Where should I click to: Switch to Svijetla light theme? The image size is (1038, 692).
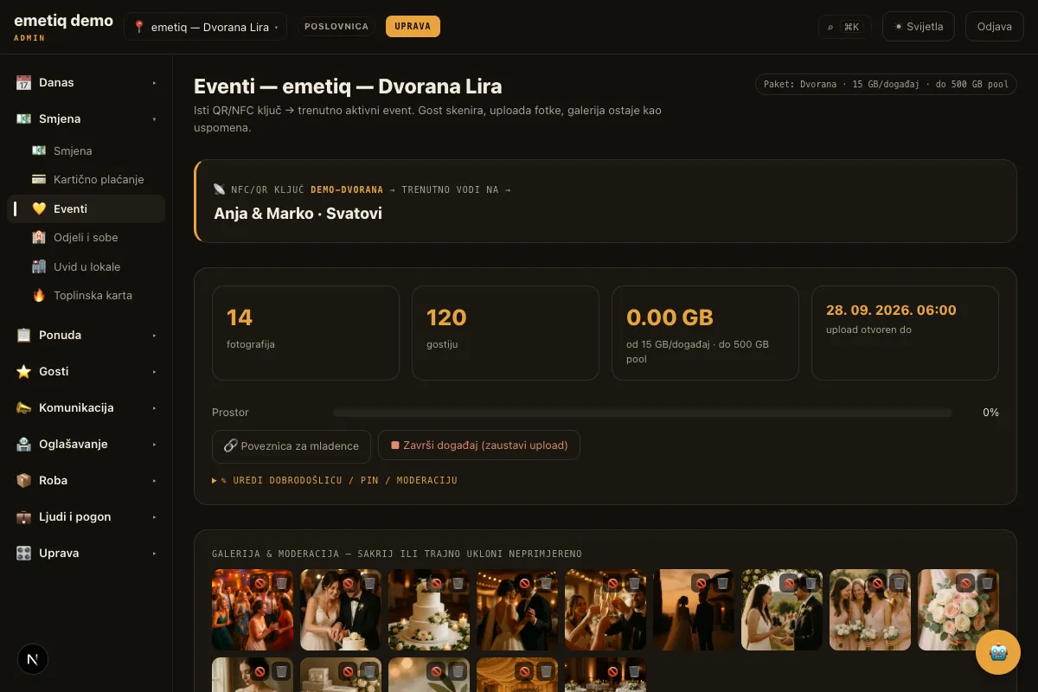pos(919,27)
